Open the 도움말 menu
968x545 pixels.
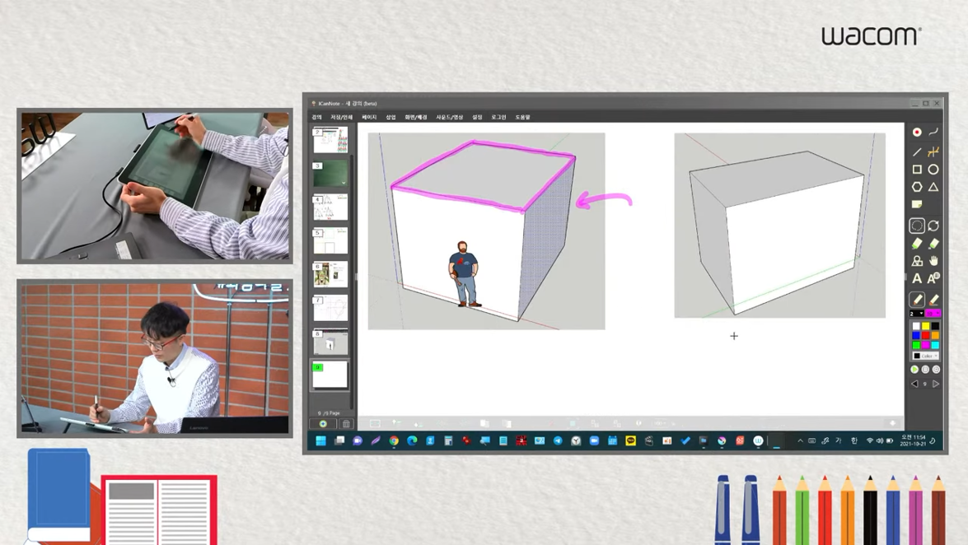(523, 117)
